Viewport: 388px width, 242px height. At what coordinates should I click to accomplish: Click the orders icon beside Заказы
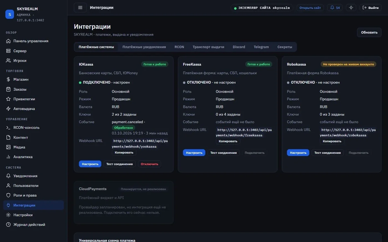[x=8, y=89]
